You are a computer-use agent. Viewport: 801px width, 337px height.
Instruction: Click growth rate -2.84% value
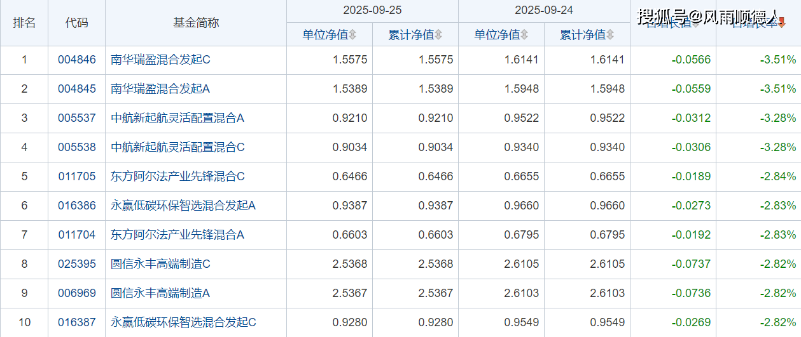pyautogui.click(x=778, y=176)
